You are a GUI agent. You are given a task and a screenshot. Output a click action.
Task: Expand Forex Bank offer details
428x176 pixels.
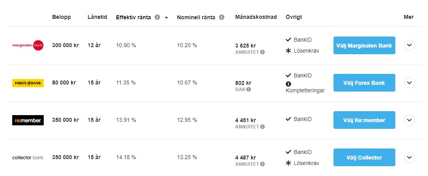(409, 83)
